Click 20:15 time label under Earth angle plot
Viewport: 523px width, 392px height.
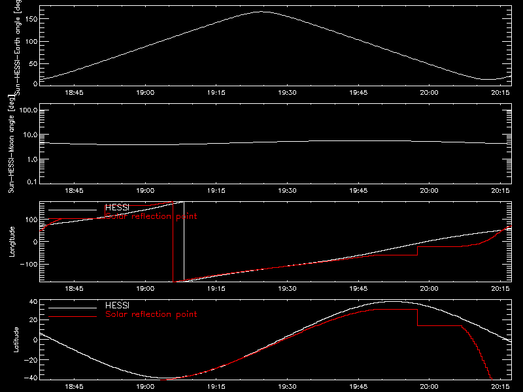[x=500, y=93]
